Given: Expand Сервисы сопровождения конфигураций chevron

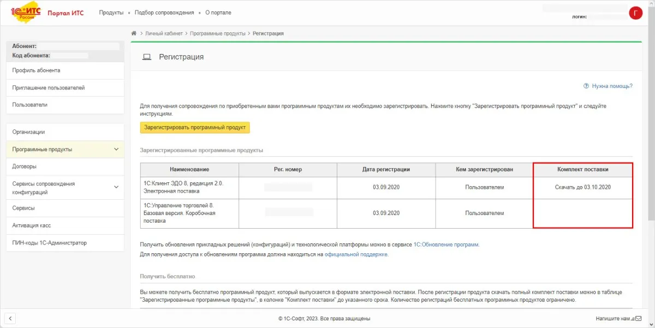Looking at the screenshot, I should (116, 187).
